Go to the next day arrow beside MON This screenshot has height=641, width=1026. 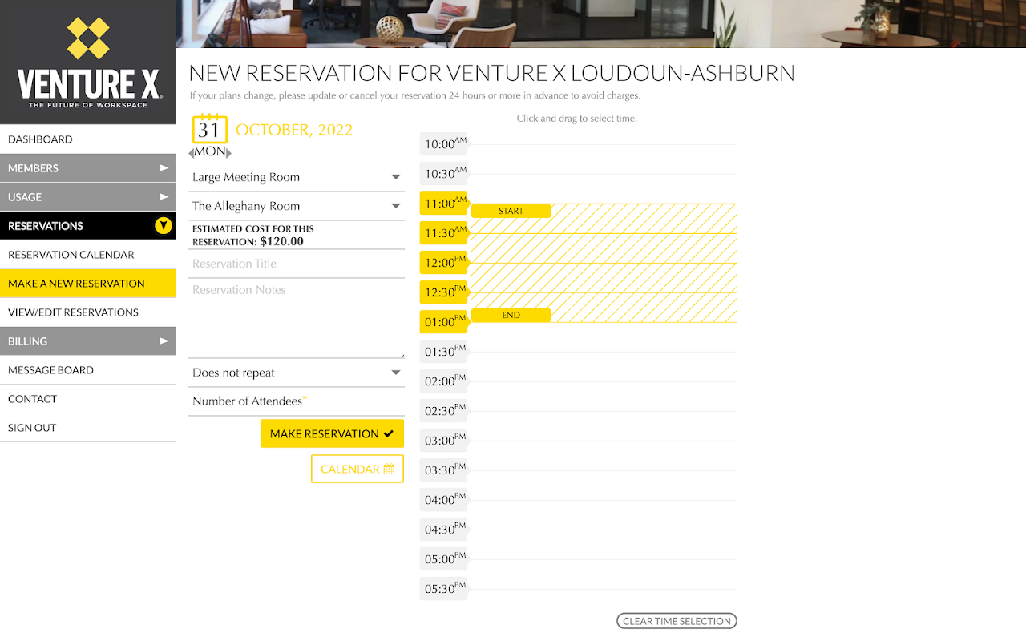[228, 152]
